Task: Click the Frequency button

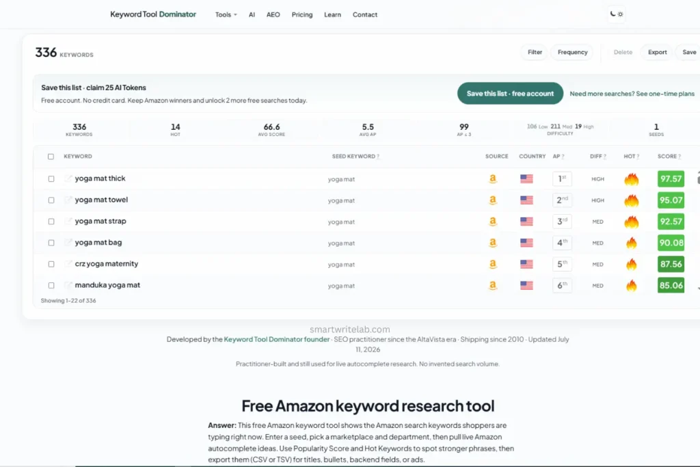Action: pyautogui.click(x=572, y=52)
